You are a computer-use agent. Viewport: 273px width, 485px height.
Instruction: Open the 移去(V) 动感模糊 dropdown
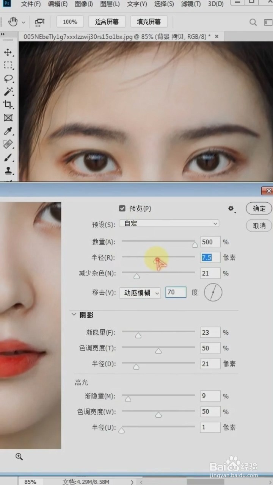coord(140,293)
